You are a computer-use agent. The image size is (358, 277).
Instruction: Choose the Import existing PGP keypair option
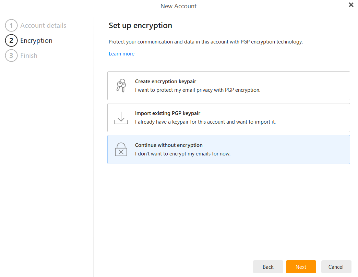tap(229, 117)
